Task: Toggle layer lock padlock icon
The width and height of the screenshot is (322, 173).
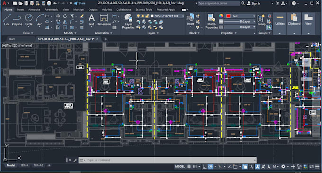Action: click(x=147, y=16)
